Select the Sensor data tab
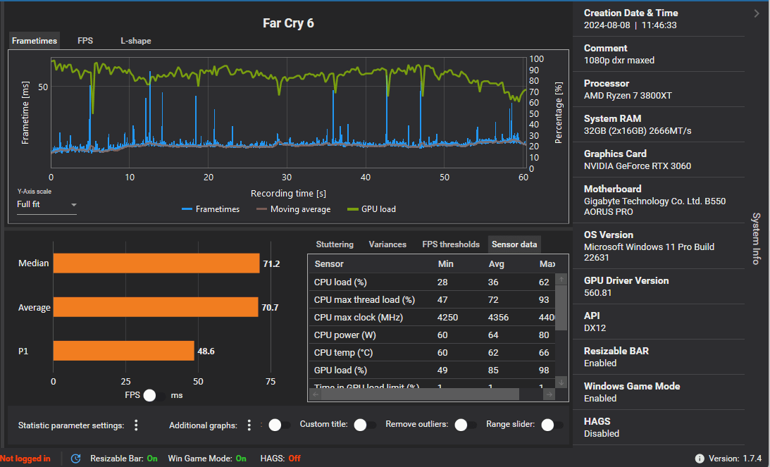 tap(514, 244)
